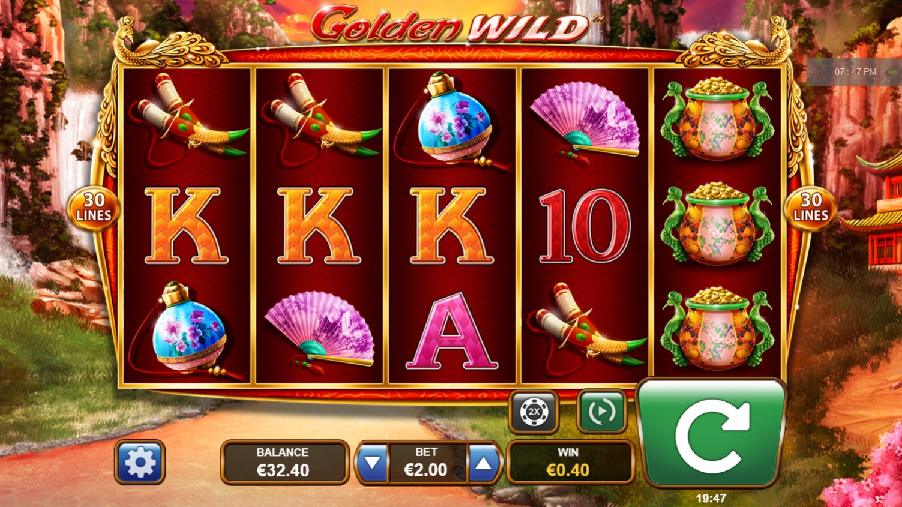
Task: Increase bet with the up arrow
Action: click(483, 463)
